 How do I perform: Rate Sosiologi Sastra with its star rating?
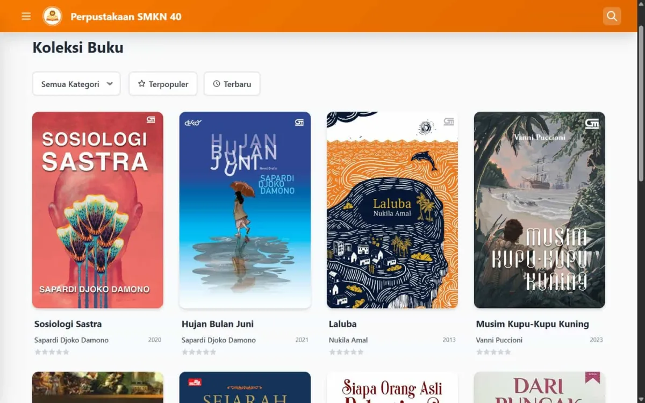52,352
